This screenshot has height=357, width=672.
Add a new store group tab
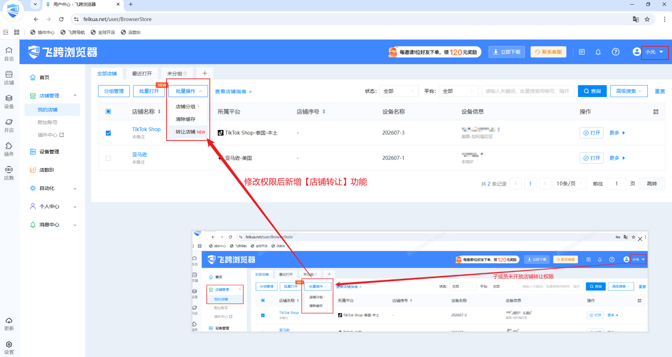pos(205,74)
